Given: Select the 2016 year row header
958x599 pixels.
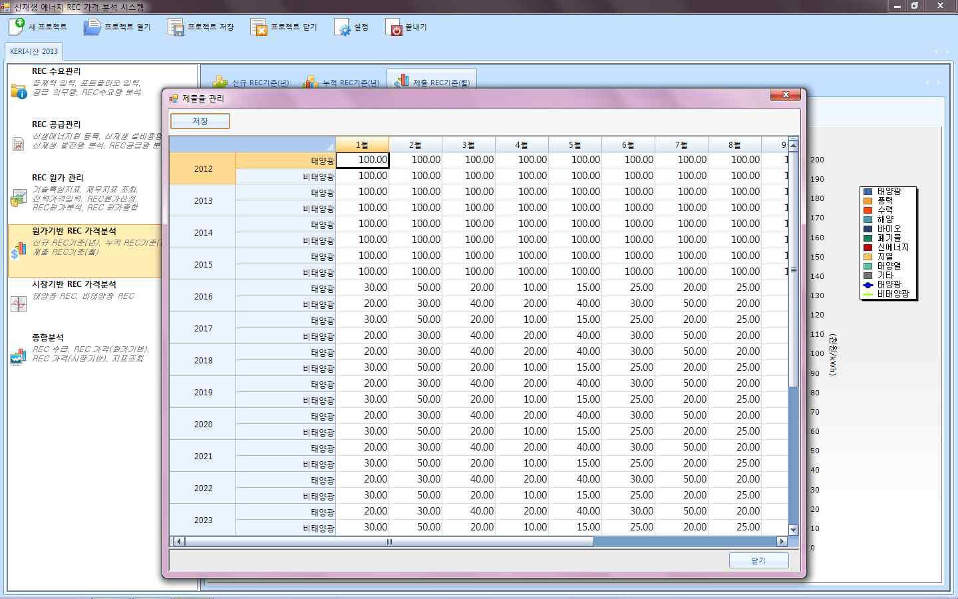Looking at the screenshot, I should click(x=203, y=296).
